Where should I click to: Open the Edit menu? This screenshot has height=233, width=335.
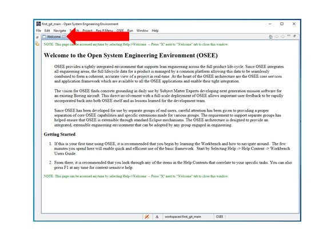point(47,30)
